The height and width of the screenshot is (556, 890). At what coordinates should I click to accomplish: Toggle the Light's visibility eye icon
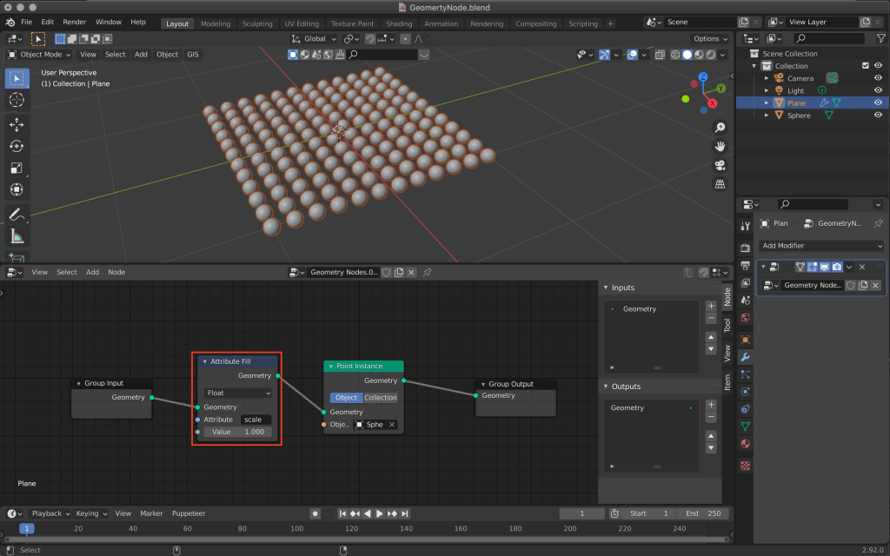pos(876,89)
